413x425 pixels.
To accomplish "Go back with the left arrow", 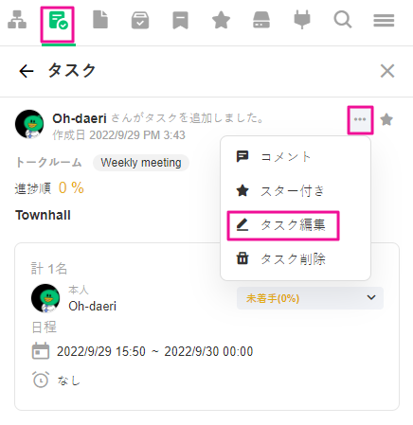I will (x=27, y=71).
